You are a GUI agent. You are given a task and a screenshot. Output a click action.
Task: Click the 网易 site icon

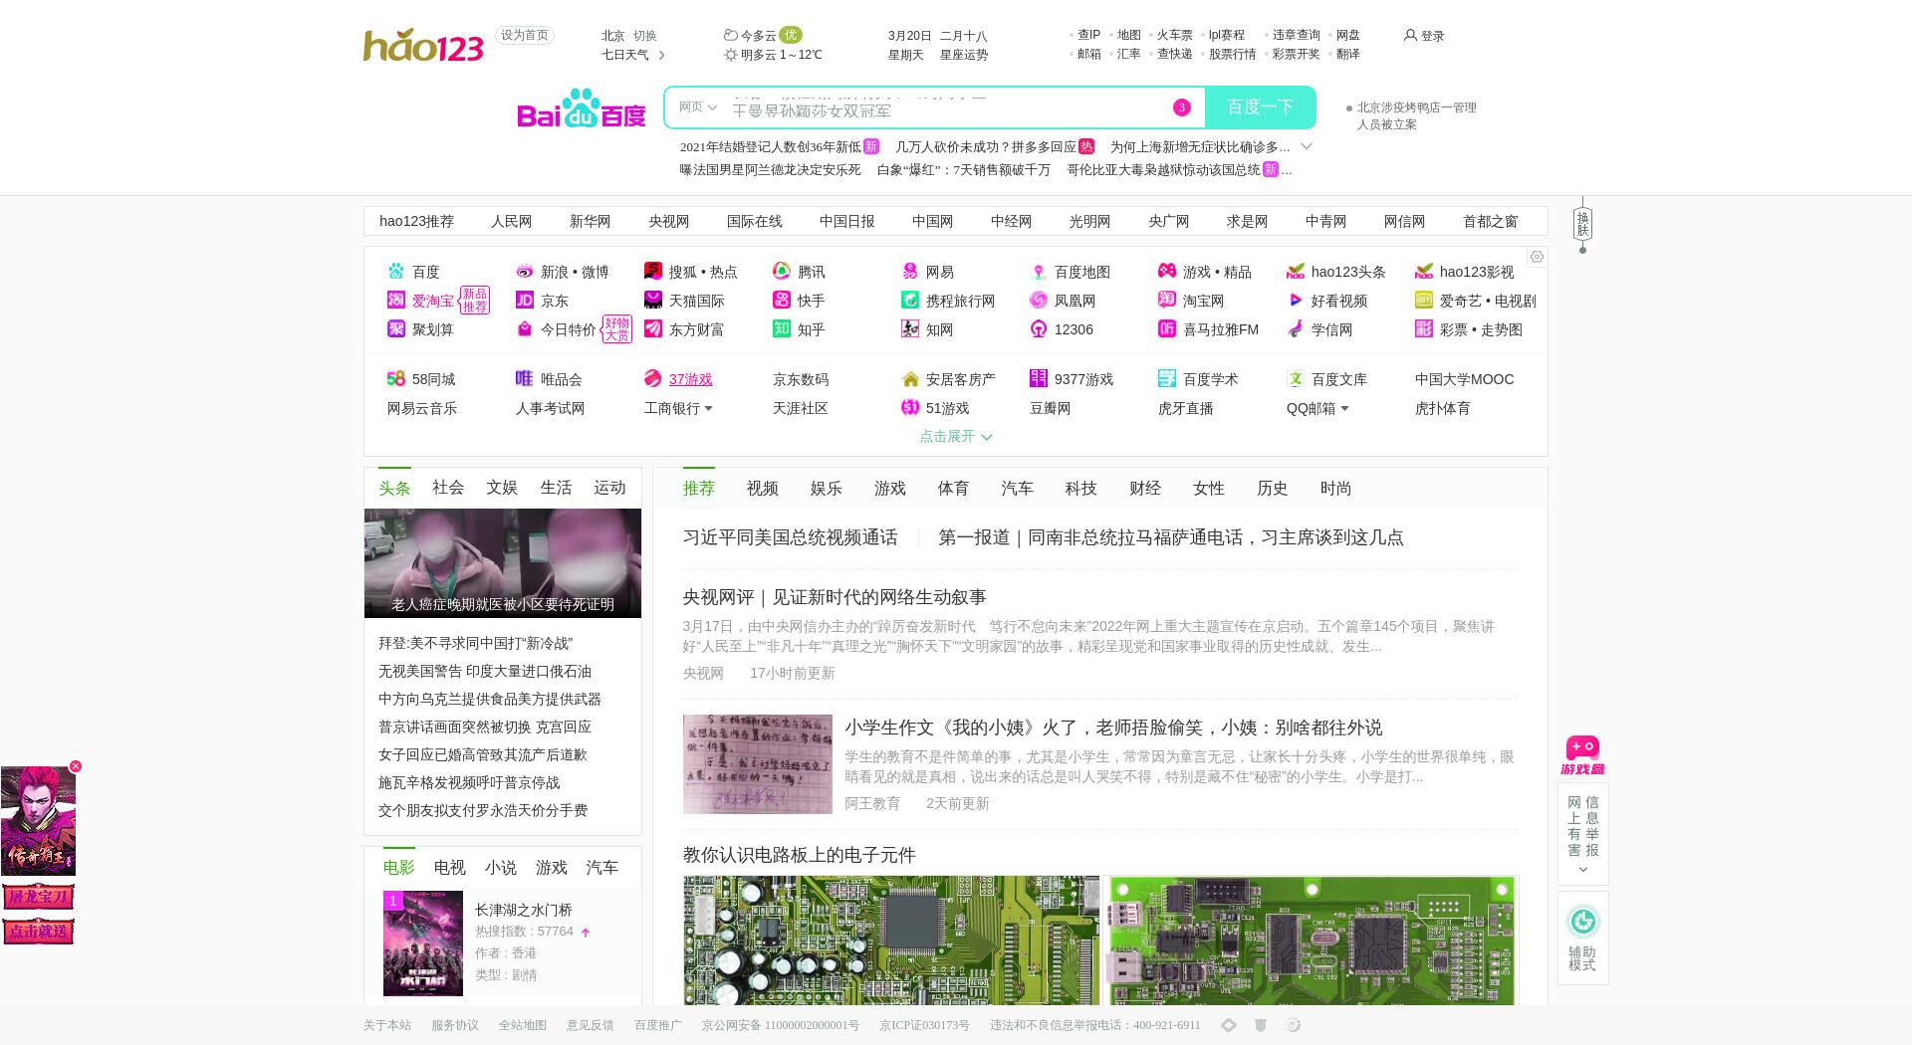910,272
